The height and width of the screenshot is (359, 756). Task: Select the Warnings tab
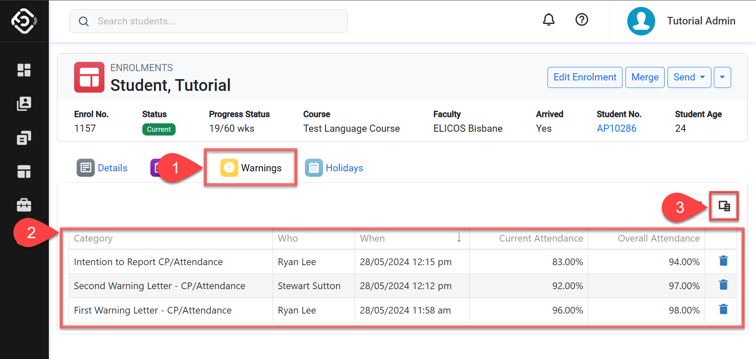pos(251,168)
